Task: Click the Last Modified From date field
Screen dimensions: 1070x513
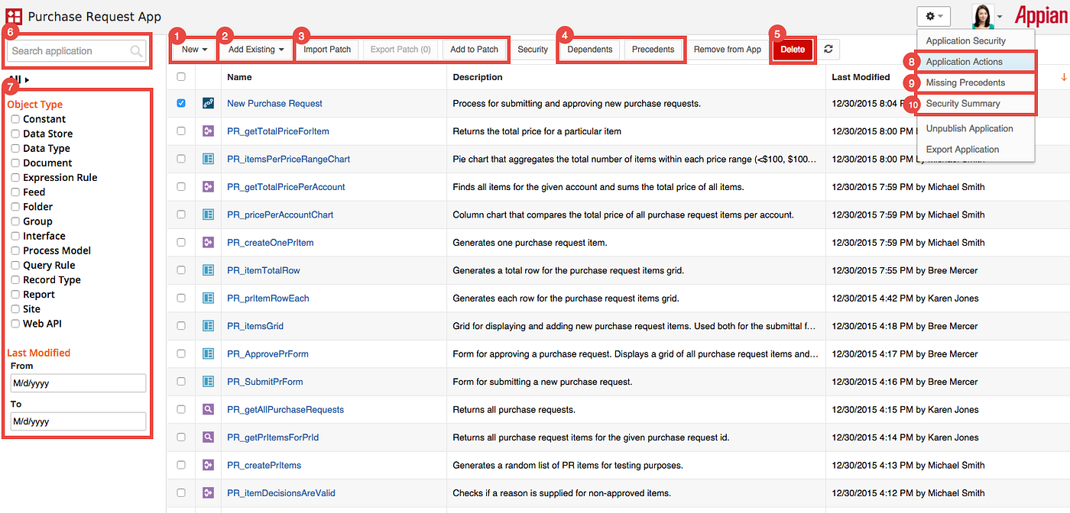Action: [78, 383]
